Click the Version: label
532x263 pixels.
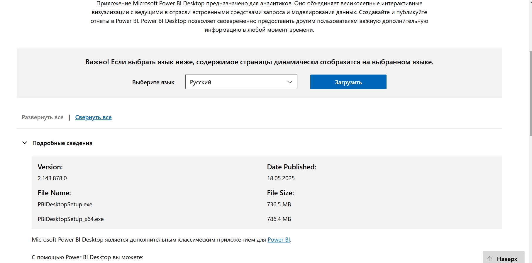(50, 167)
